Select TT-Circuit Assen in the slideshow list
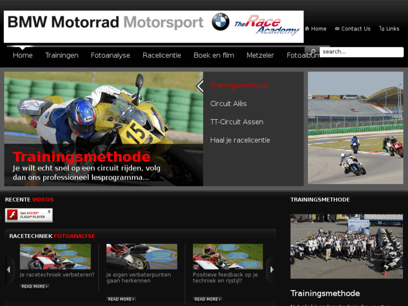408x306 pixels. [x=236, y=122]
